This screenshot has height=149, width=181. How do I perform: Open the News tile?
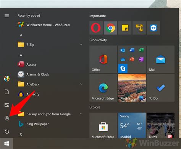161,125
